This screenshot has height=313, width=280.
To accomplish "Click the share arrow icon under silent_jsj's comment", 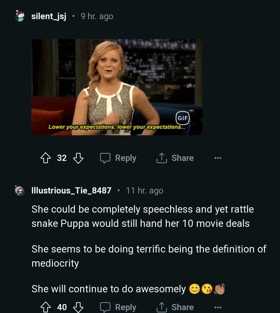I will (x=161, y=158).
